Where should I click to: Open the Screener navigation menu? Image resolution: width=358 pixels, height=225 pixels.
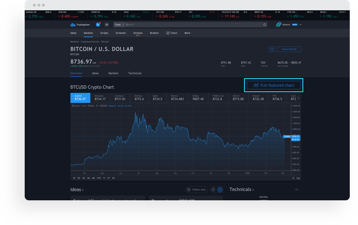pos(121,33)
